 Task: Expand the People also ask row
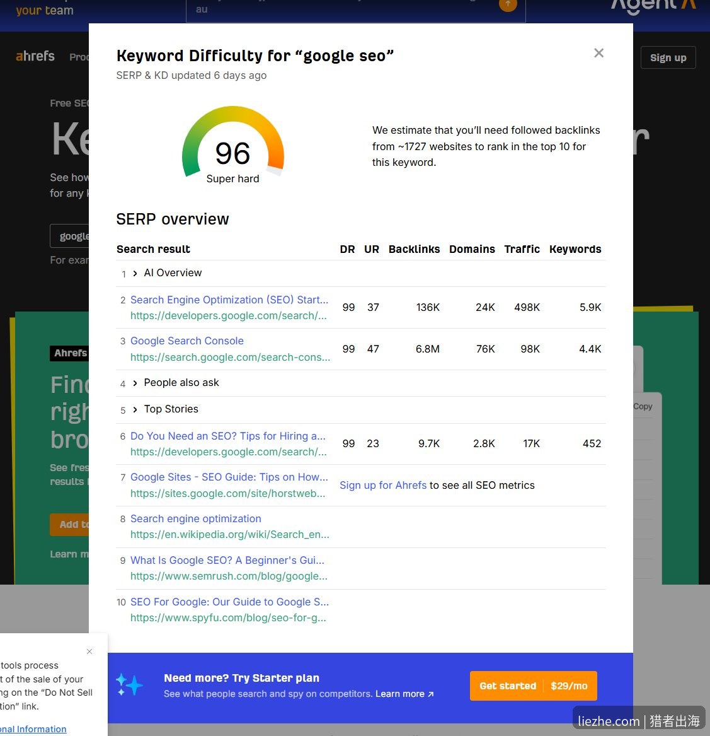[135, 383]
